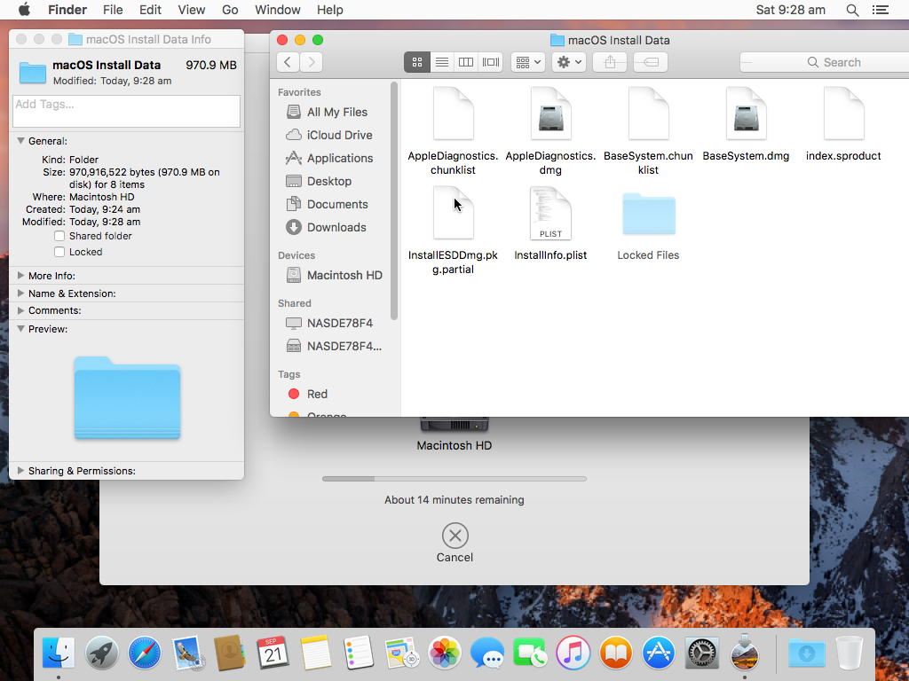This screenshot has width=909, height=681.
Task: Expand Sharing & Permissions section
Action: 21,471
